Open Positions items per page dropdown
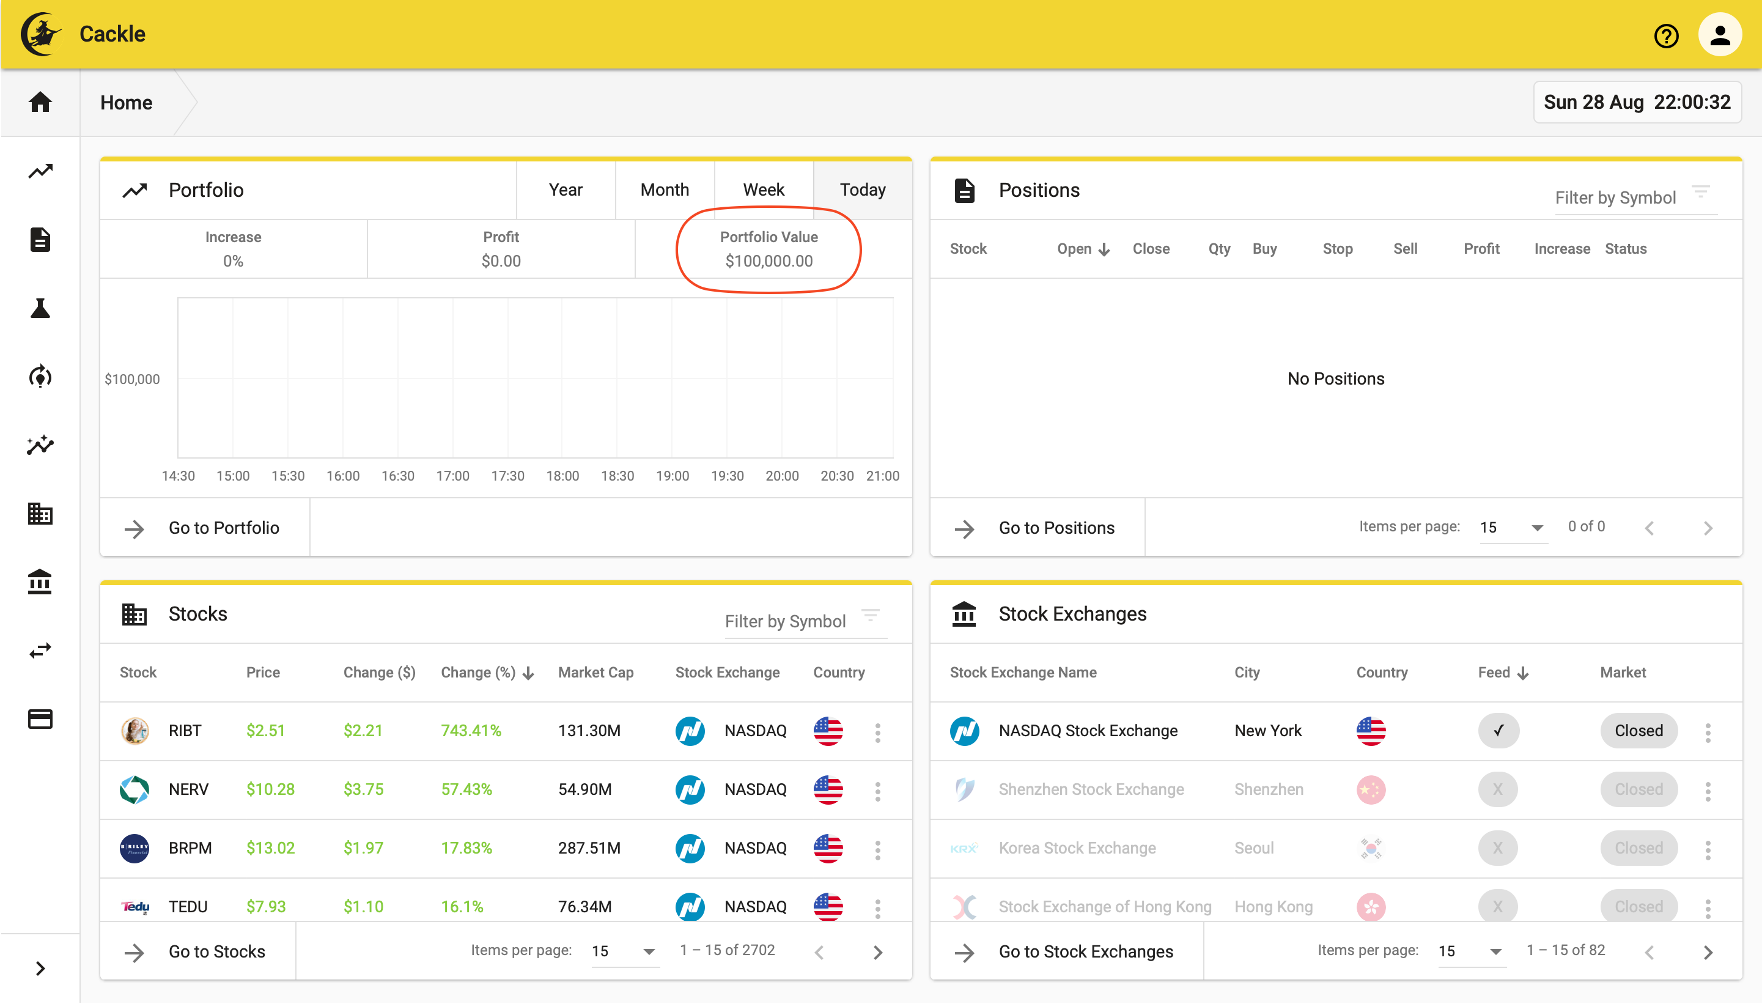Screen dimensions: 1762x1004 [x=1513, y=528]
